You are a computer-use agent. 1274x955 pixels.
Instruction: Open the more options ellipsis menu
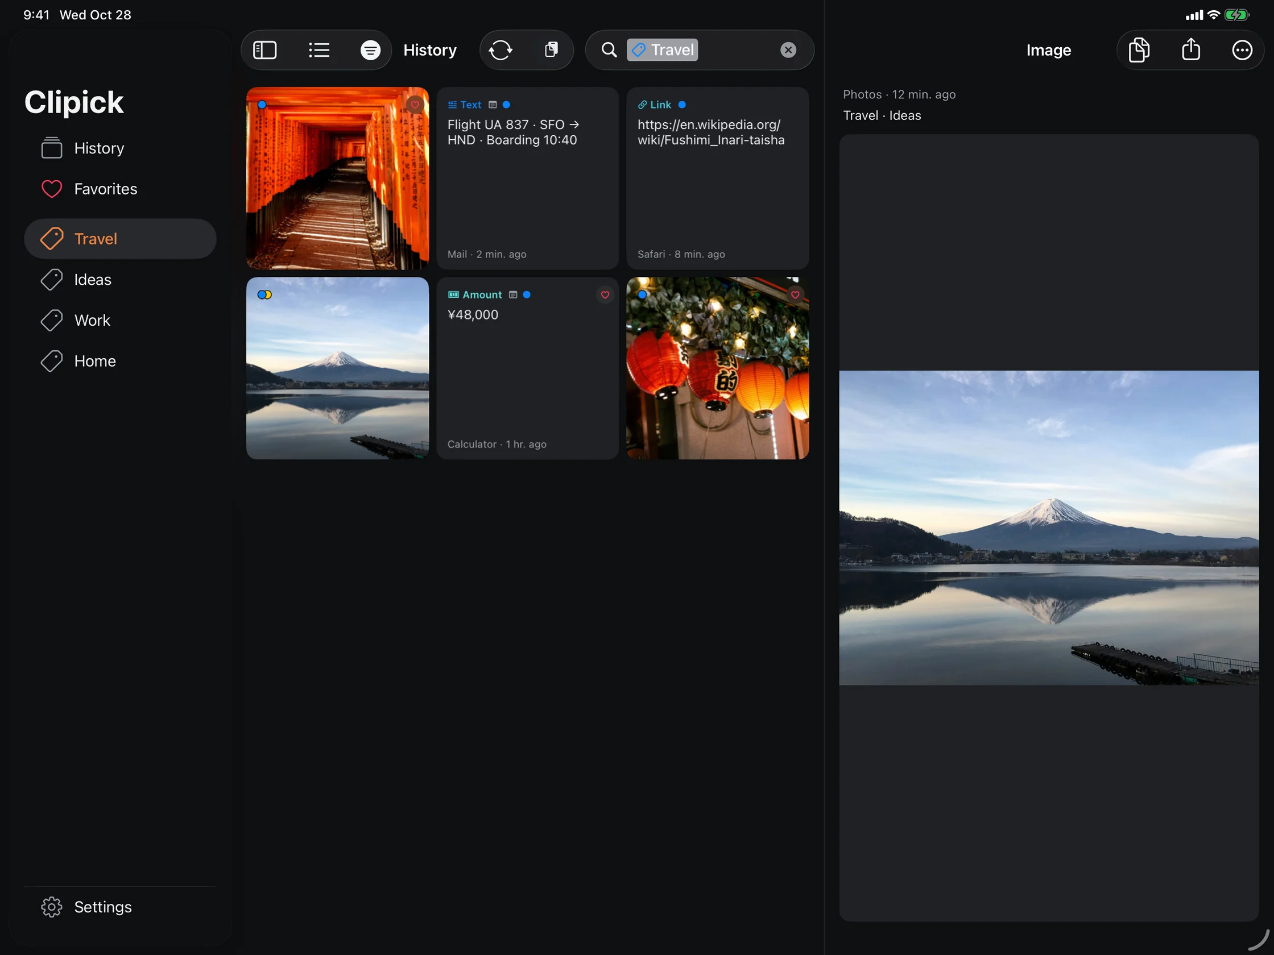point(1242,50)
